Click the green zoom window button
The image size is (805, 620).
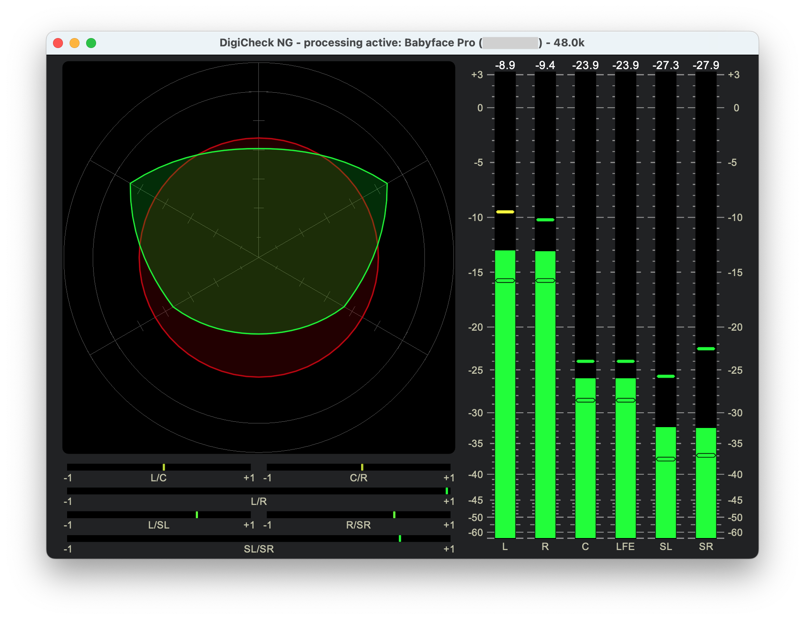pyautogui.click(x=91, y=43)
